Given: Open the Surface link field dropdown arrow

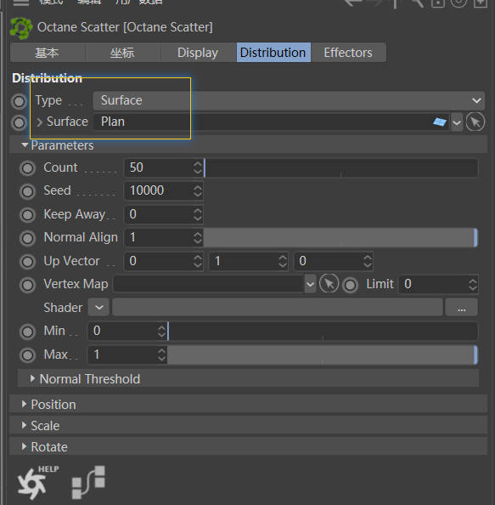Looking at the screenshot, I should (457, 122).
